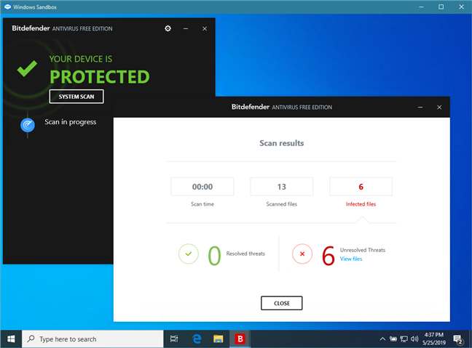Screen dimensions: 472x348
Task: Open the taskbar clock and date
Action: (x=434, y=339)
